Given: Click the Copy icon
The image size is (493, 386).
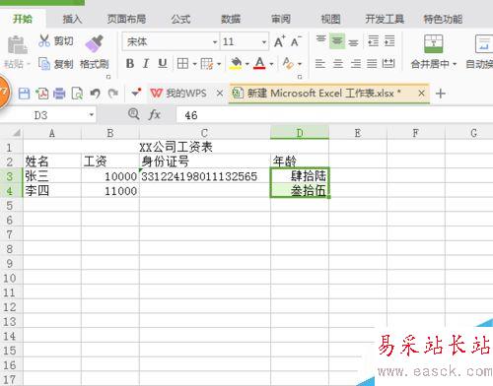Looking at the screenshot, I should click(43, 64).
